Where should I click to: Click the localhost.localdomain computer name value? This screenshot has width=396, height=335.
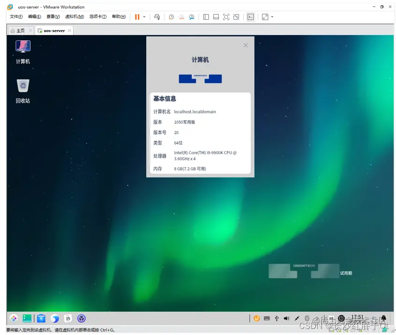(195, 112)
